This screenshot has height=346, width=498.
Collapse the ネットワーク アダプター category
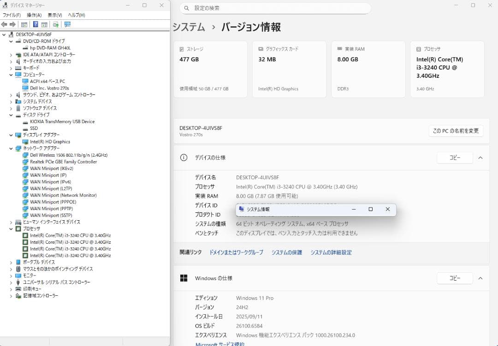11,148
